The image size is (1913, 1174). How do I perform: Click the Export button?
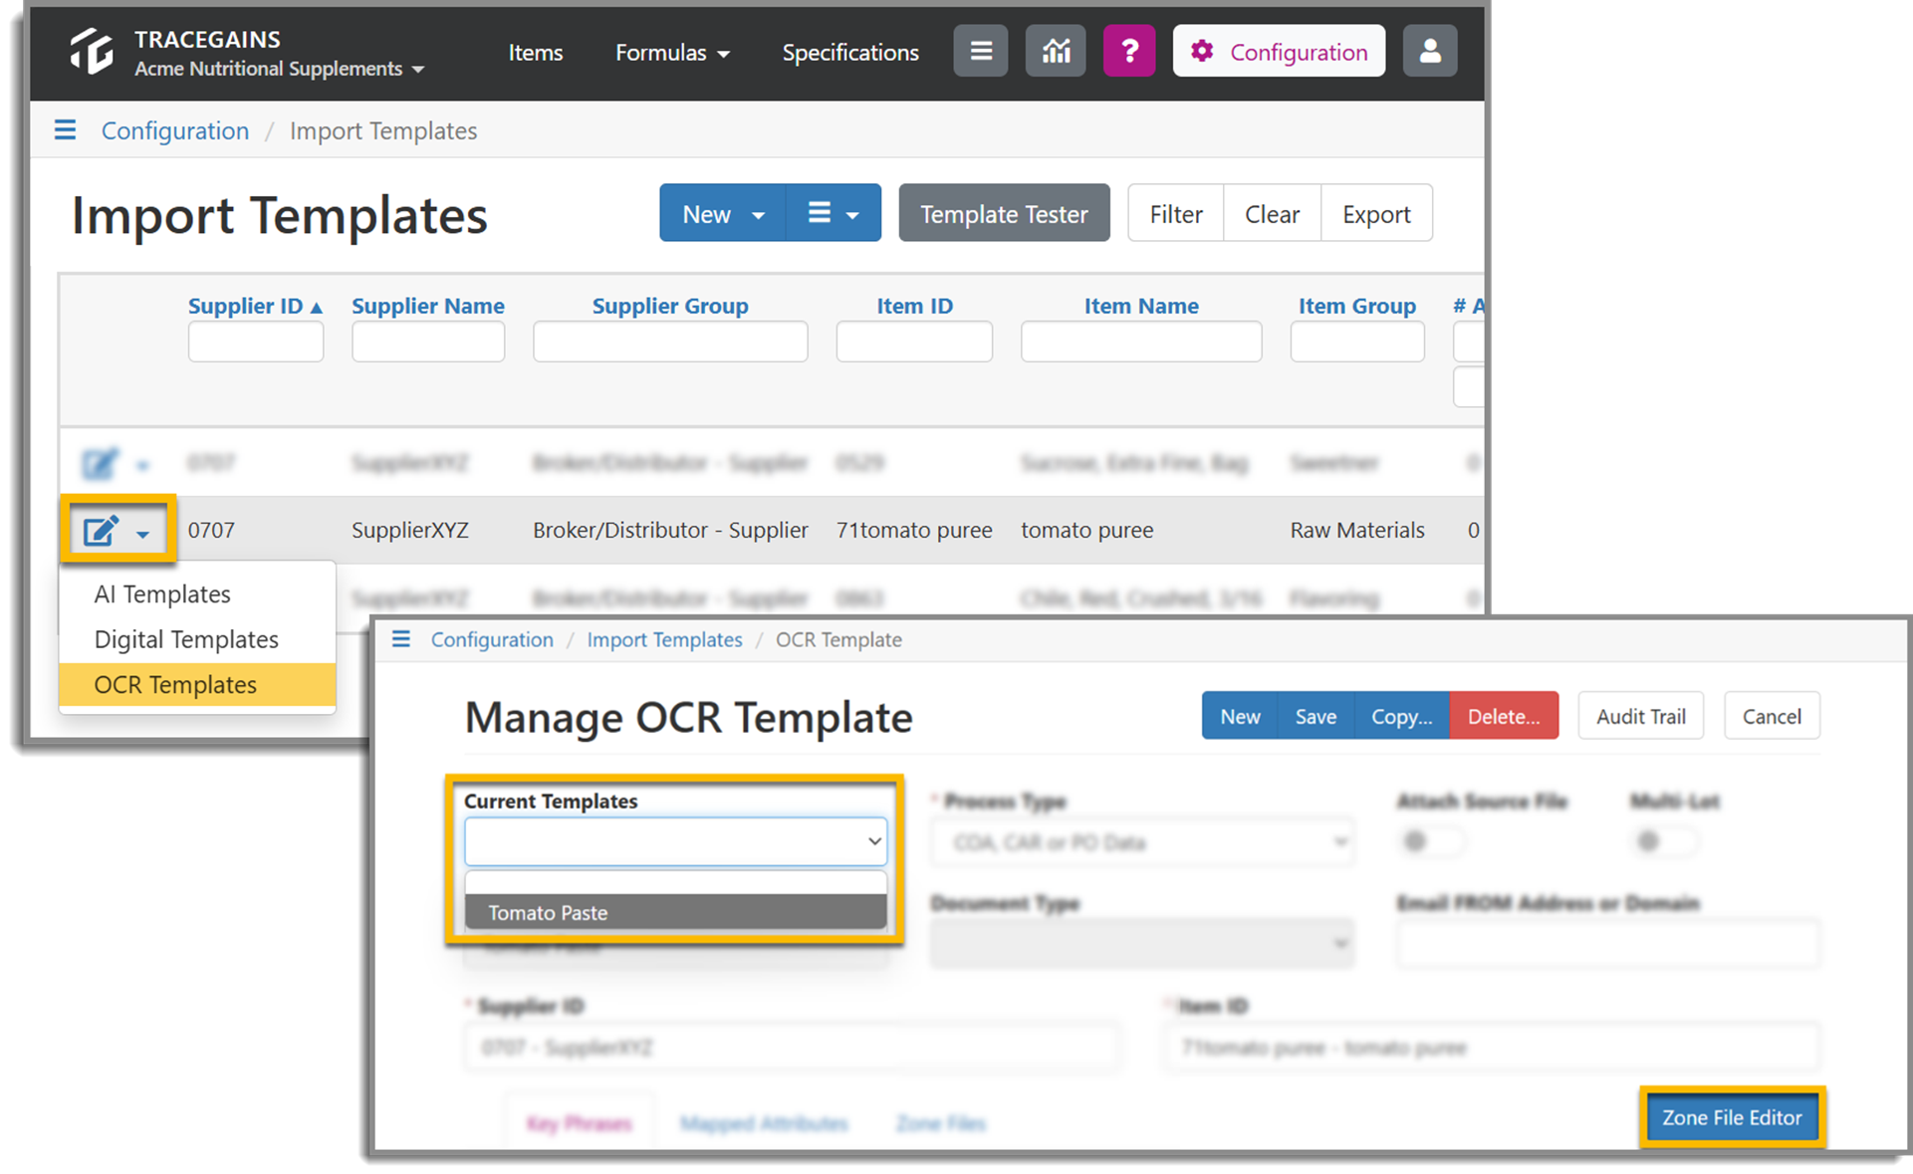(1376, 213)
